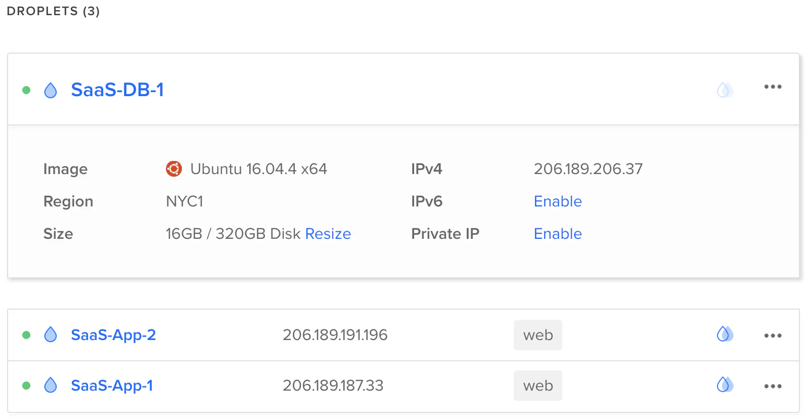The height and width of the screenshot is (420, 808).
Task: Click the DROPLETS (3) heading
Action: pos(53,11)
